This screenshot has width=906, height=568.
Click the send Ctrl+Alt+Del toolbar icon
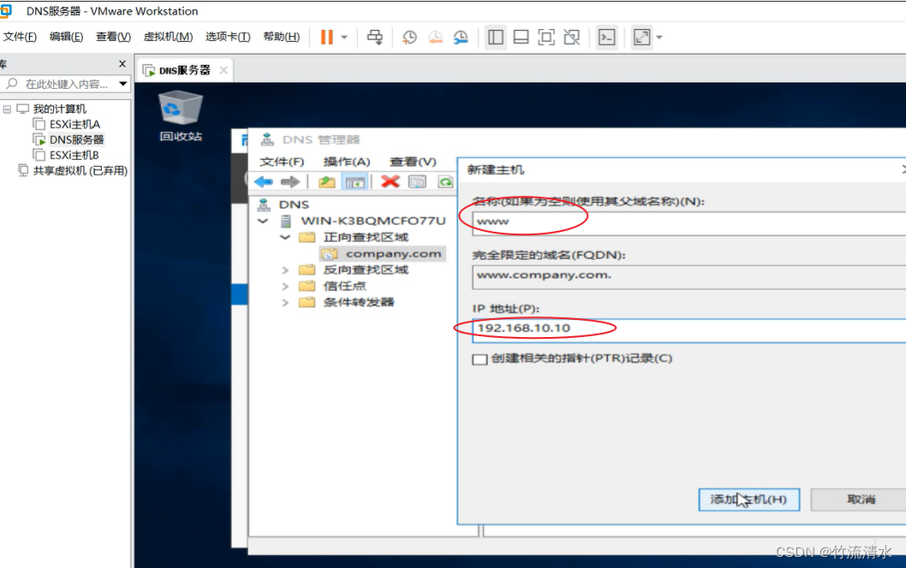click(375, 38)
